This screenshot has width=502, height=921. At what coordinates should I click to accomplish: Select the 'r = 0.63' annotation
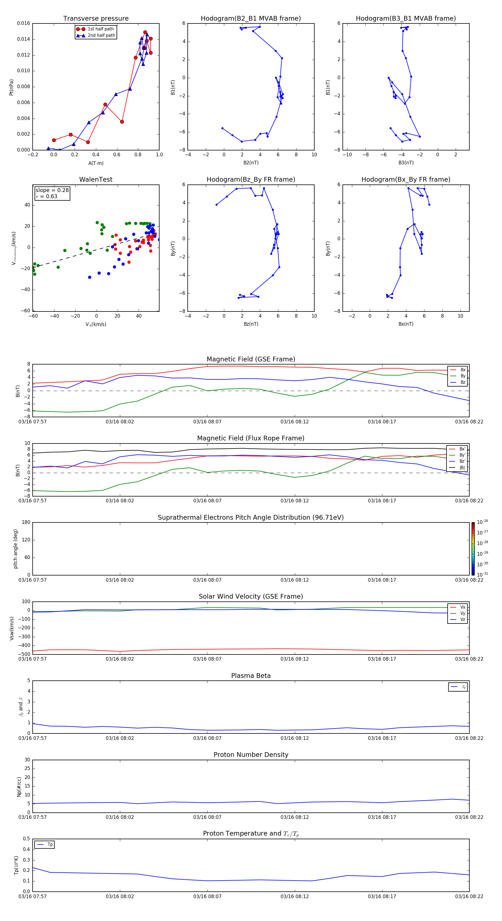coord(47,196)
